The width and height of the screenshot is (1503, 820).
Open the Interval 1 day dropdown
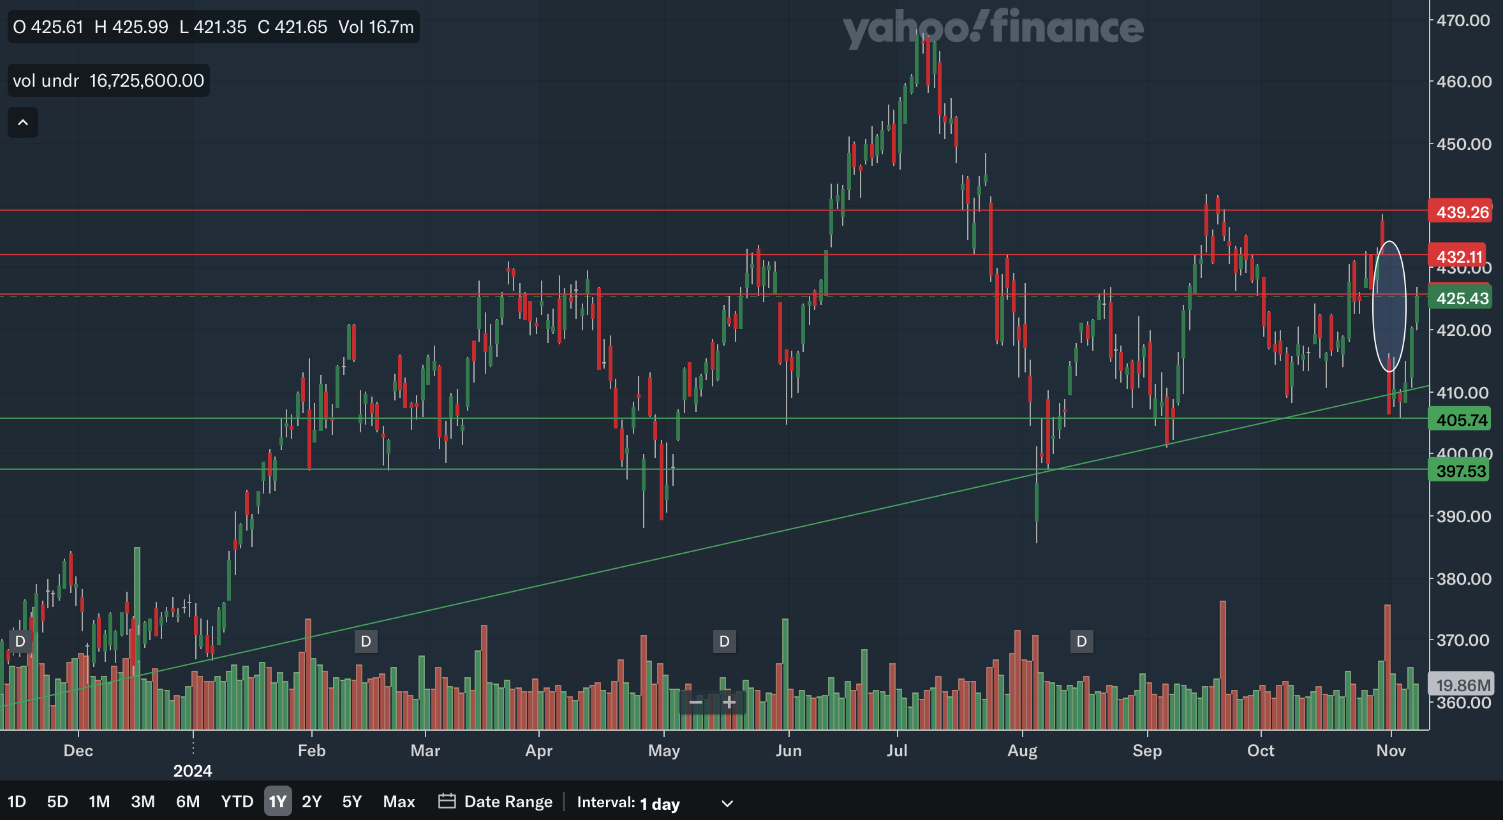[x=659, y=803]
